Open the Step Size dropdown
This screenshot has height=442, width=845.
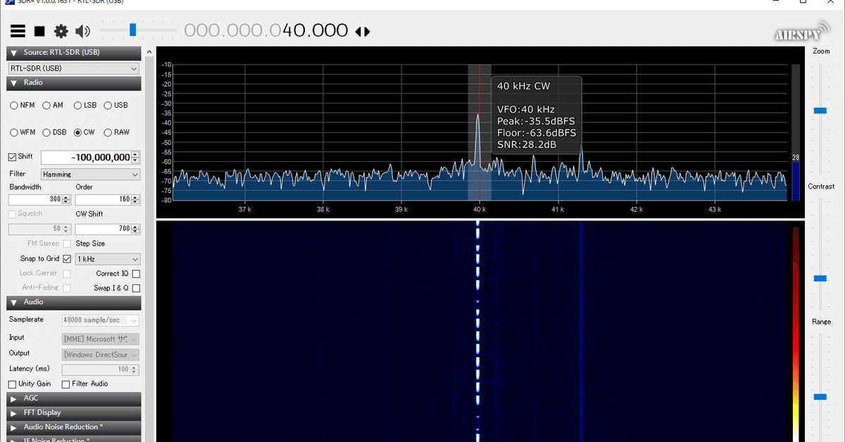pos(107,258)
